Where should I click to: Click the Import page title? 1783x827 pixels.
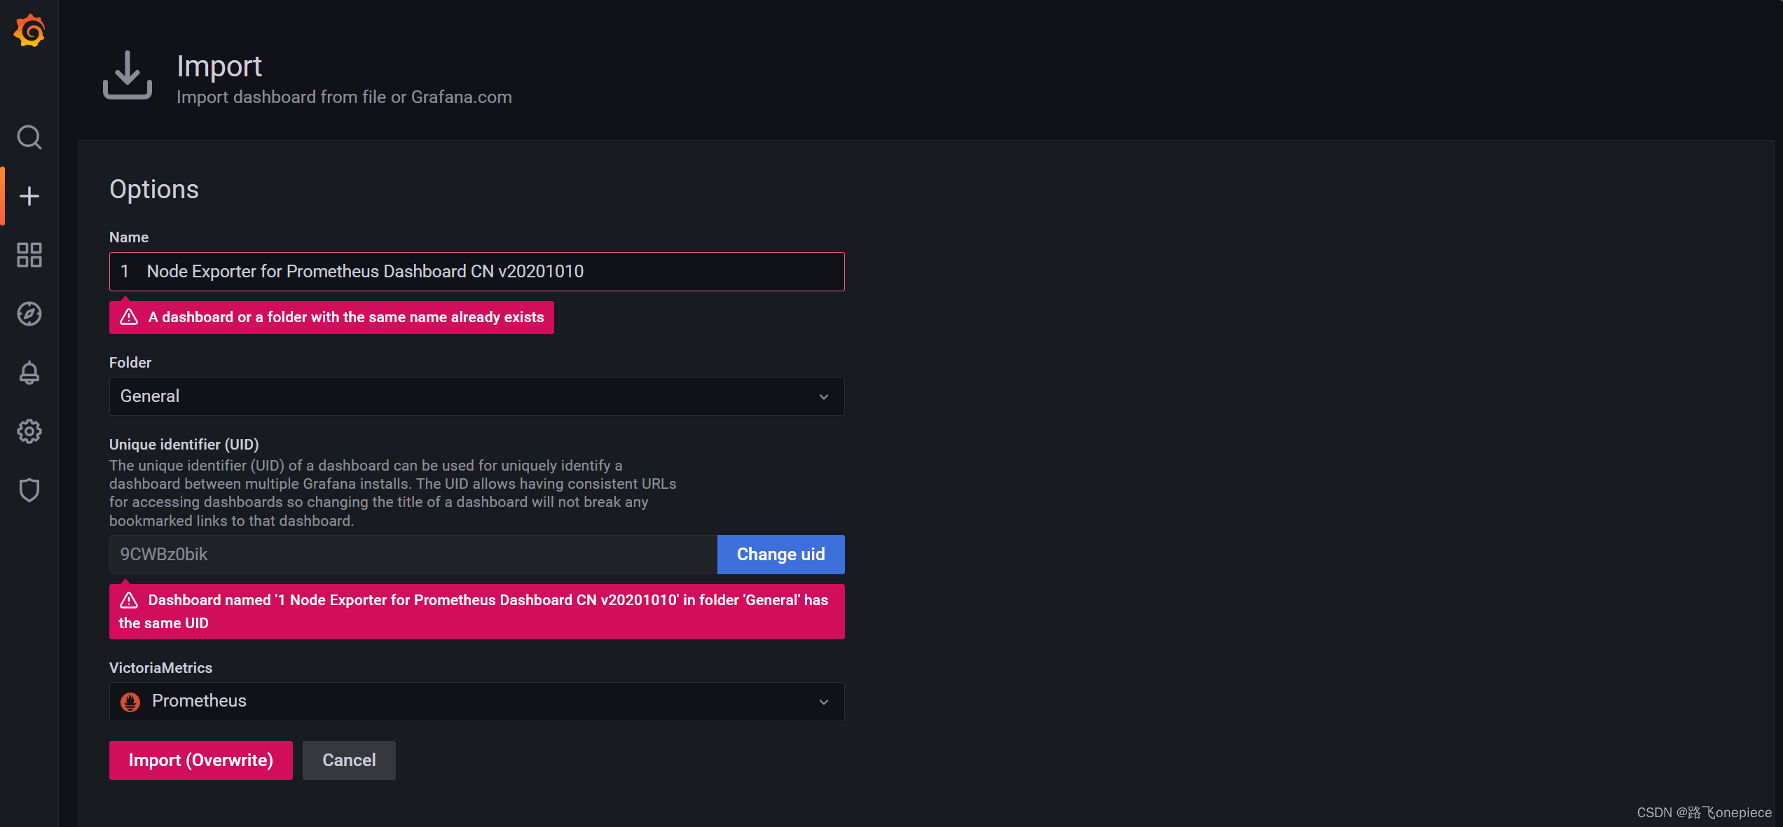click(x=219, y=66)
